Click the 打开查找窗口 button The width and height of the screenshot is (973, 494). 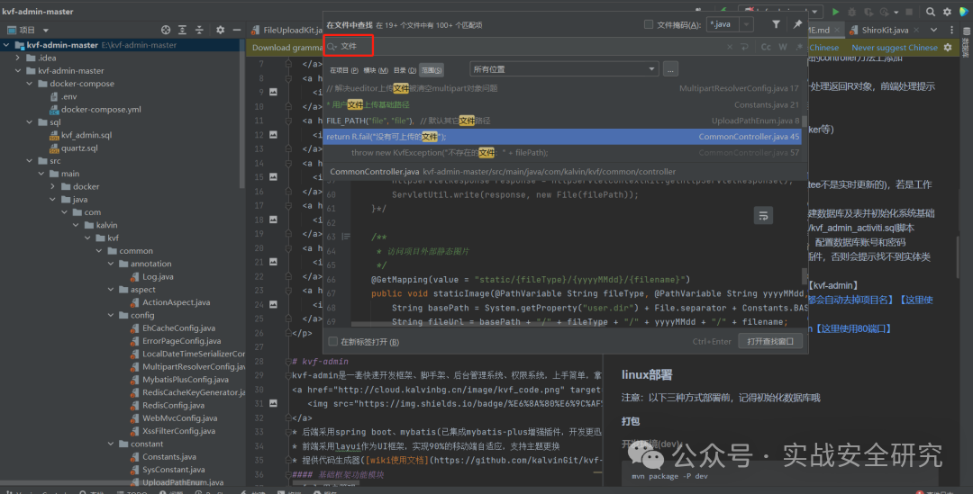pos(770,342)
